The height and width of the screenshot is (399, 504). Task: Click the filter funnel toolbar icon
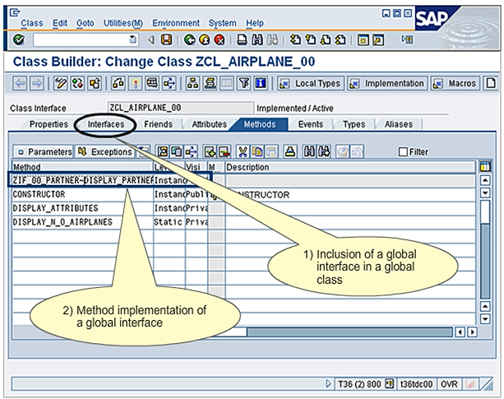[x=243, y=83]
